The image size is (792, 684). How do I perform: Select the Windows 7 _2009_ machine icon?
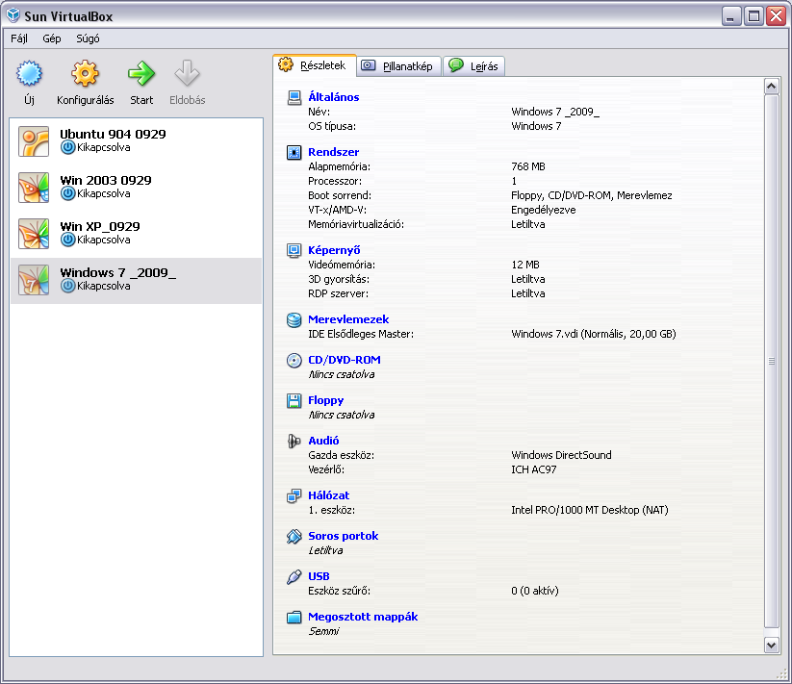34,280
